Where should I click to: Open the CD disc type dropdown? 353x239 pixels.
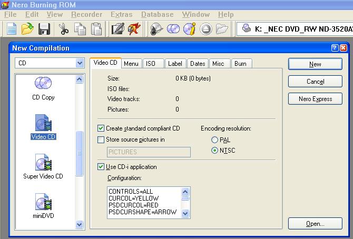pos(80,63)
